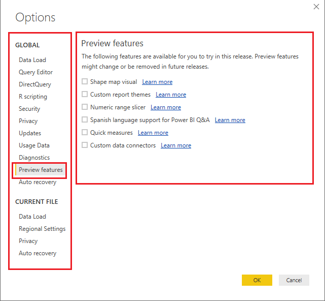This screenshot has height=301, width=325.
Task: Toggle the Numeric range slicer checkbox
Action: [85, 107]
